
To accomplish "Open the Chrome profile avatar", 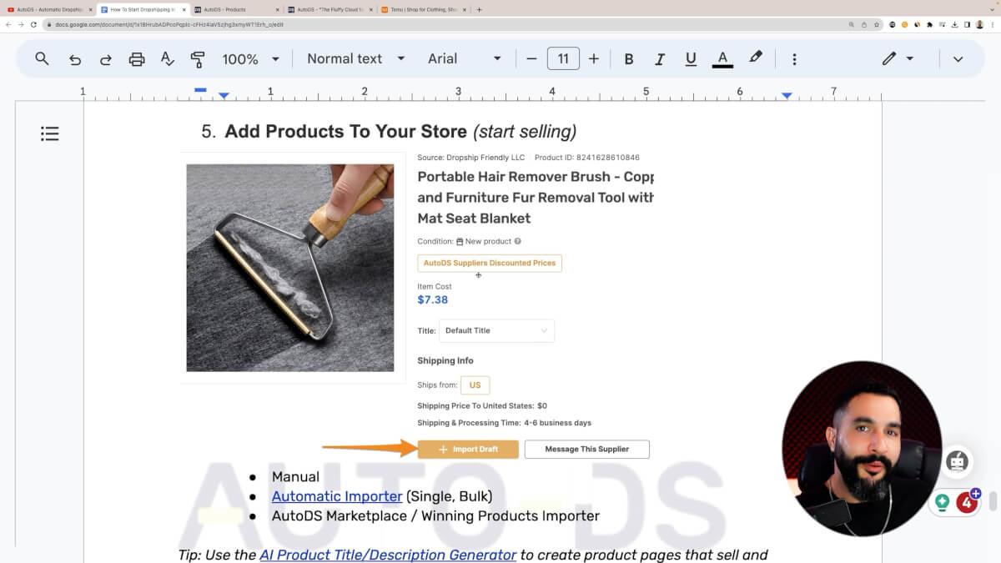I will [x=979, y=25].
